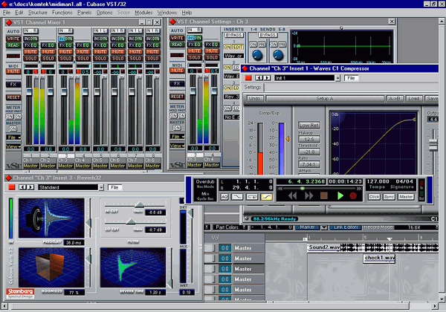Open the Panels menu
This screenshot has width=446, height=312.
click(x=85, y=13)
